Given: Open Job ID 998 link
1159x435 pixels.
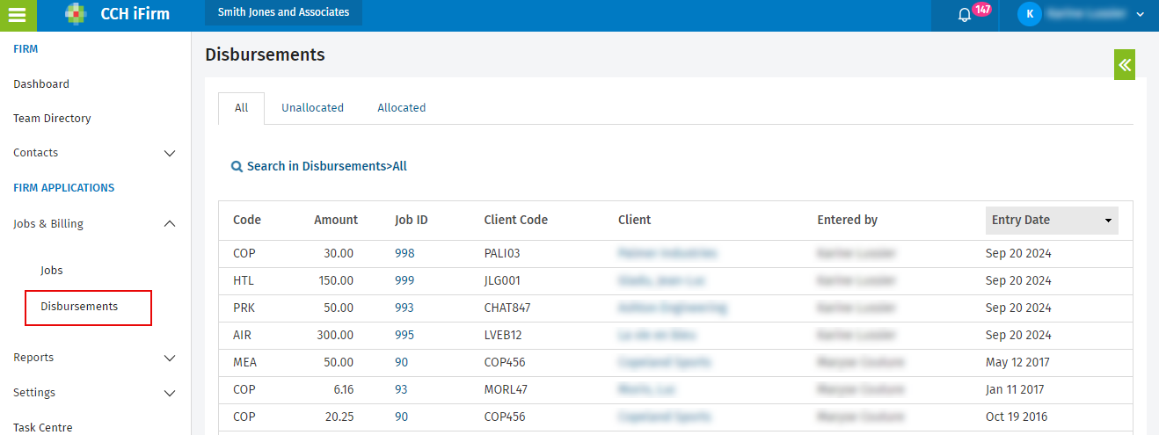Looking at the screenshot, I should pos(405,253).
